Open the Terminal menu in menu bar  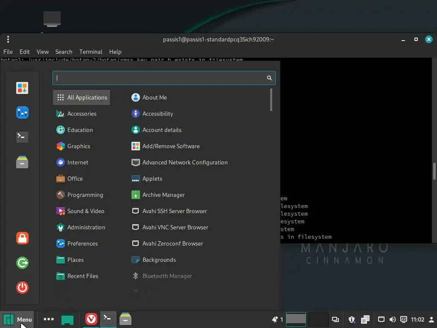point(91,52)
